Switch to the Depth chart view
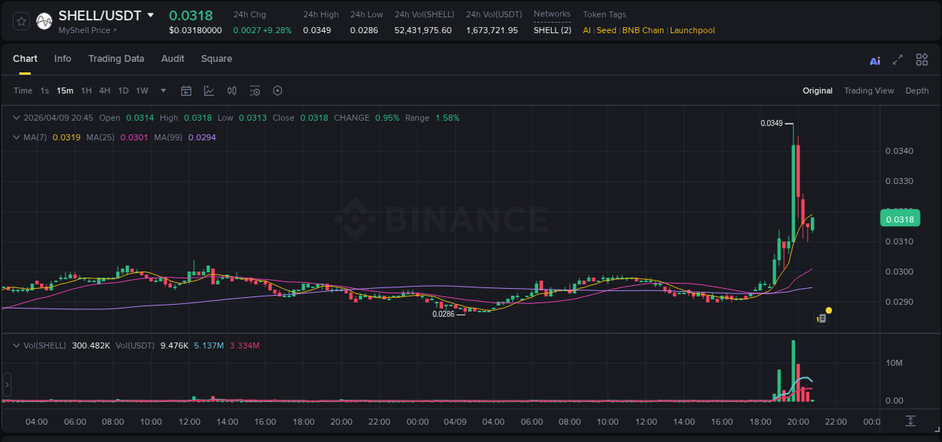The image size is (942, 442). (917, 91)
